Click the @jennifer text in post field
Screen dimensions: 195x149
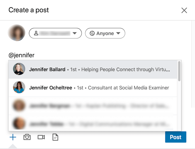21,55
